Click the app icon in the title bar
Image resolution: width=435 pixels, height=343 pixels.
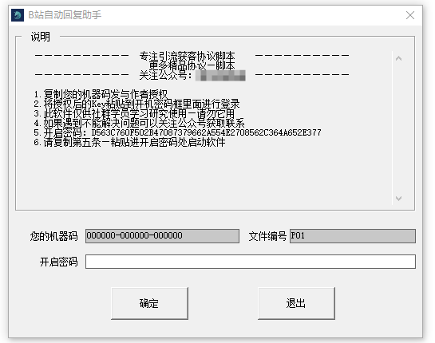point(18,15)
